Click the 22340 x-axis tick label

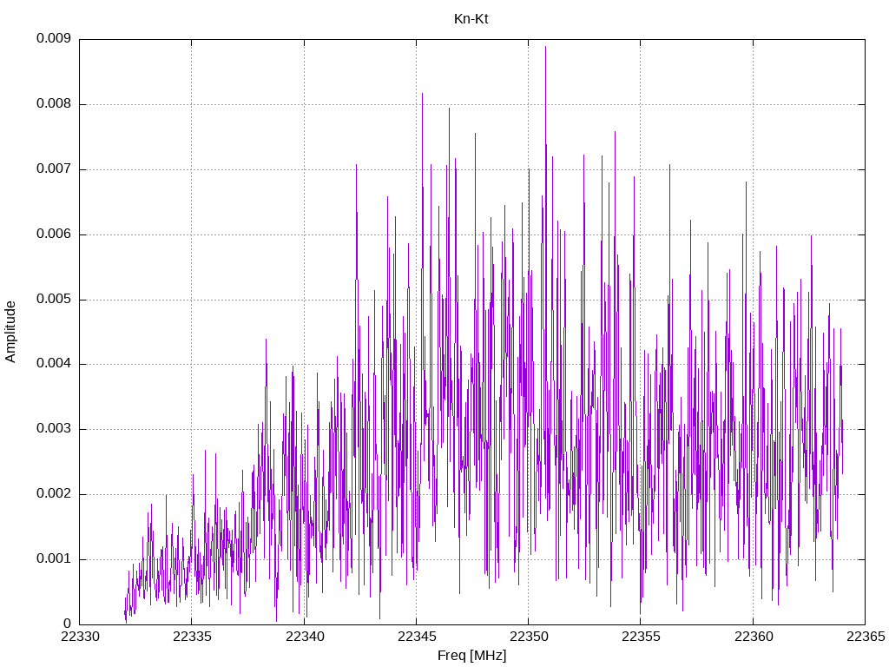[x=305, y=637]
